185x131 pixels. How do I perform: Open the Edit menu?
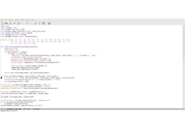pyautogui.click(x=6, y=20)
